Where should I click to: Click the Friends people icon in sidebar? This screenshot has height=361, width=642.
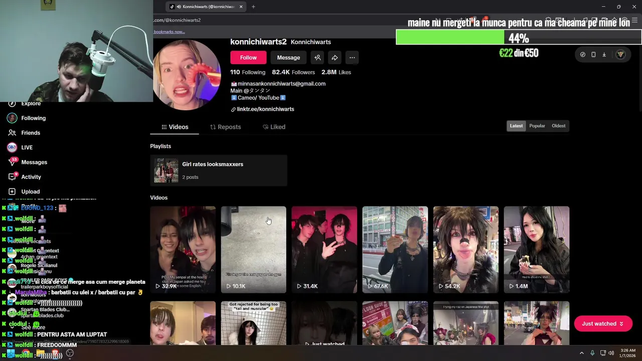[12, 133]
